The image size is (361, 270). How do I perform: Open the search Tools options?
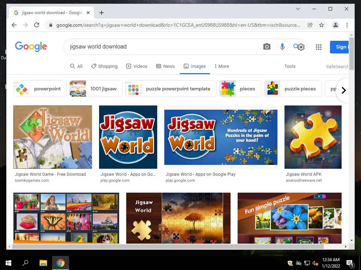tap(290, 66)
